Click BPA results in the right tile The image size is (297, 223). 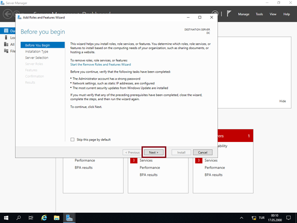[214, 175]
